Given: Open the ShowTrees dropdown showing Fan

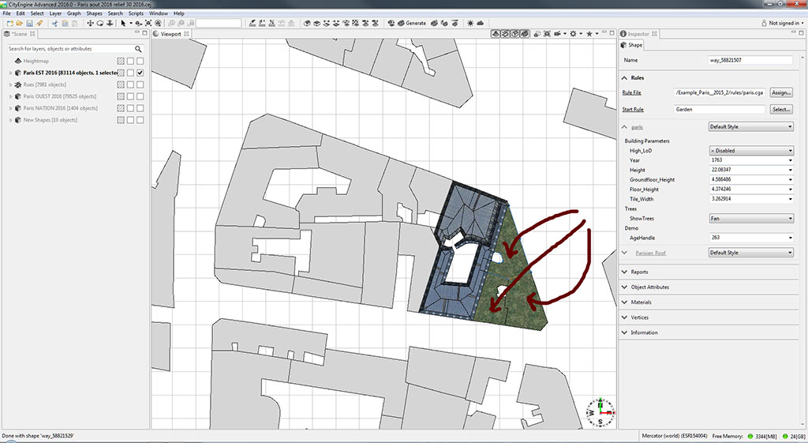Looking at the screenshot, I should [x=751, y=219].
